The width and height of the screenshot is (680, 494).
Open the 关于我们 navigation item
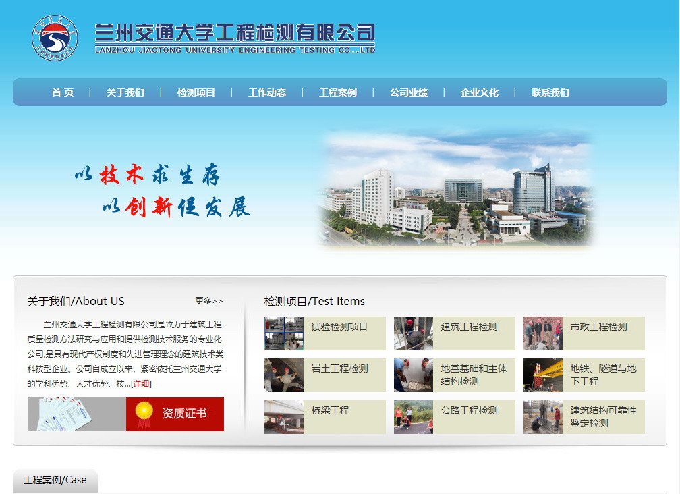coord(125,92)
